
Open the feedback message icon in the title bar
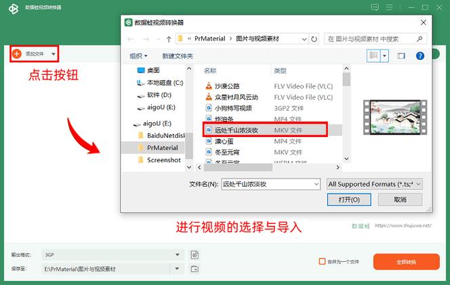[x=375, y=7]
